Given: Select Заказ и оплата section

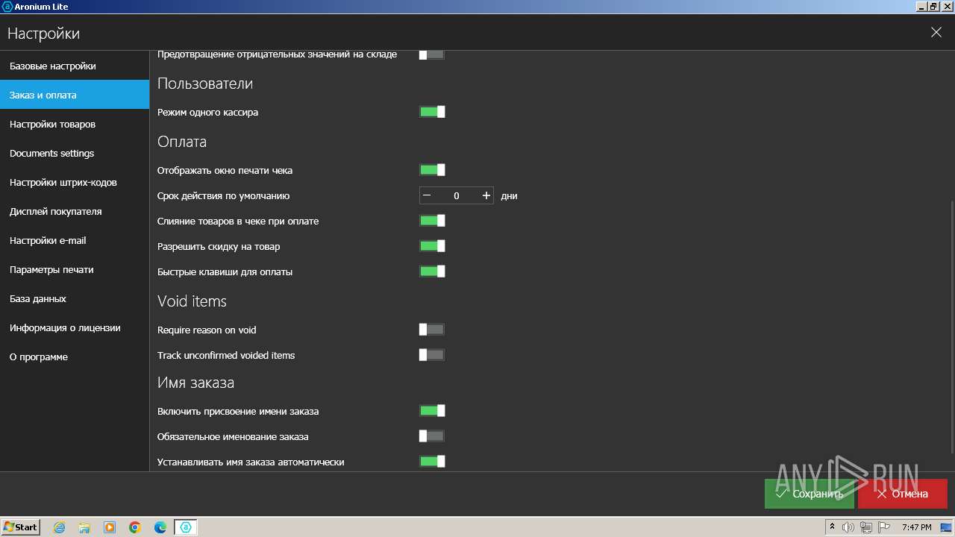Looking at the screenshot, I should [75, 95].
